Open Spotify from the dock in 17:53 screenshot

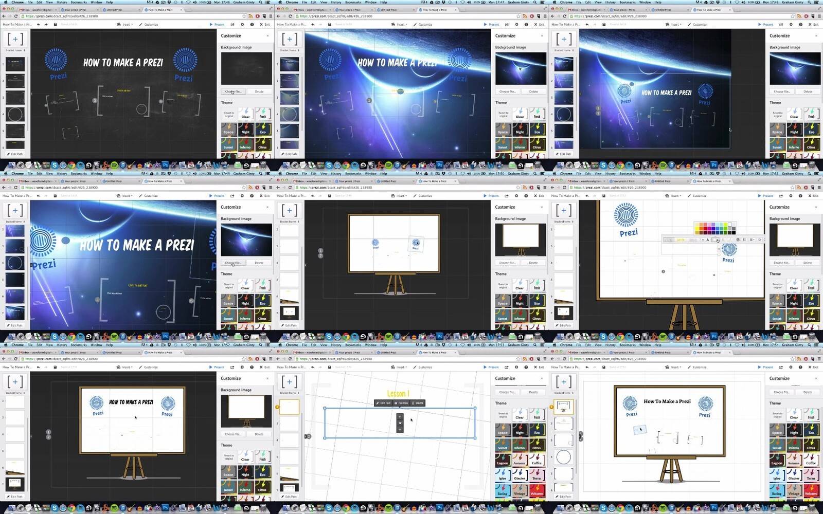click(x=388, y=507)
